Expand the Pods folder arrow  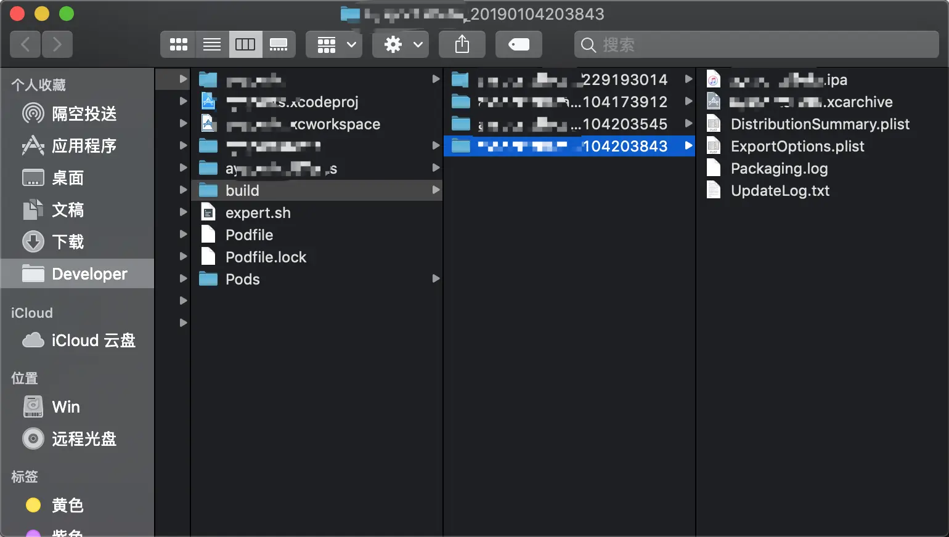click(x=436, y=279)
